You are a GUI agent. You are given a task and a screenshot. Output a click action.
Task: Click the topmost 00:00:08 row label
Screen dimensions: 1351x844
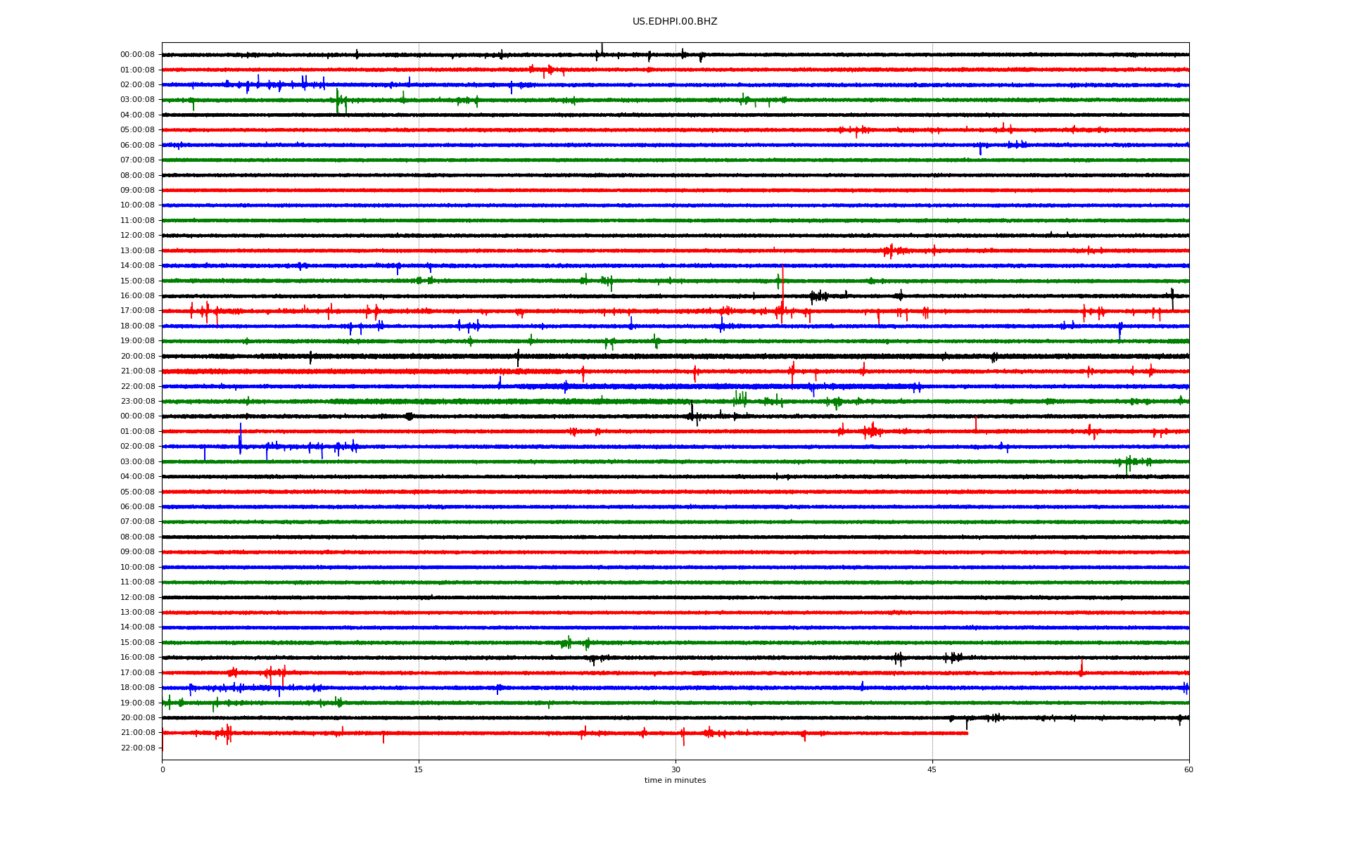coord(137,55)
